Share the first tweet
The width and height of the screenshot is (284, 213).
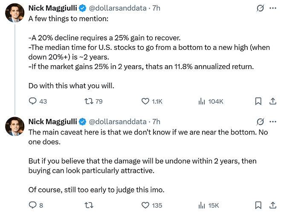273,101
